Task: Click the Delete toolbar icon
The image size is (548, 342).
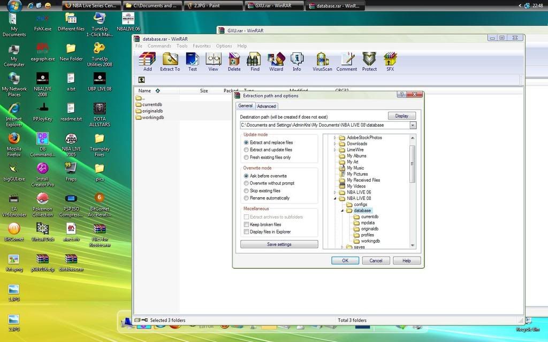Action: (234, 62)
